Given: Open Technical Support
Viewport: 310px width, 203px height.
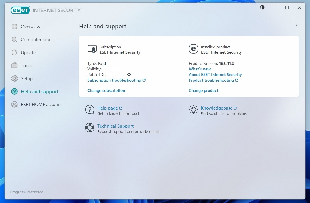Looking at the screenshot, I should [116, 126].
